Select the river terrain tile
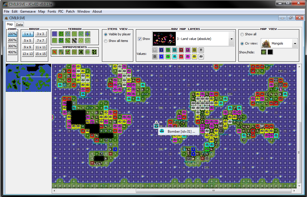 88,34
